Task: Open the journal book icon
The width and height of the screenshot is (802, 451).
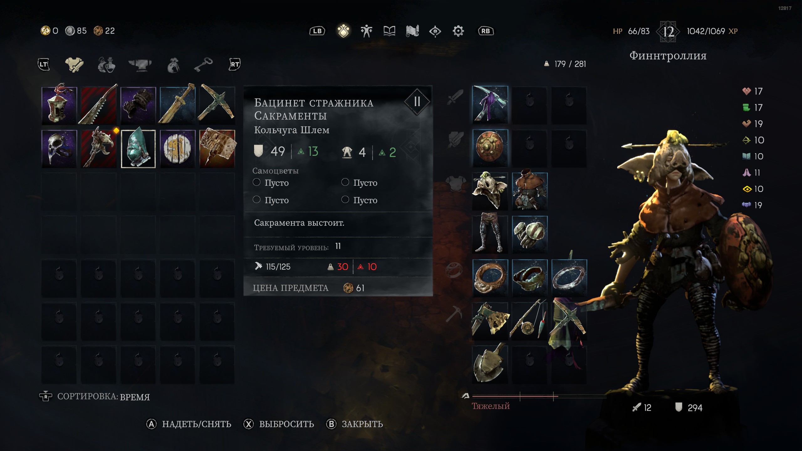Action: tap(389, 31)
